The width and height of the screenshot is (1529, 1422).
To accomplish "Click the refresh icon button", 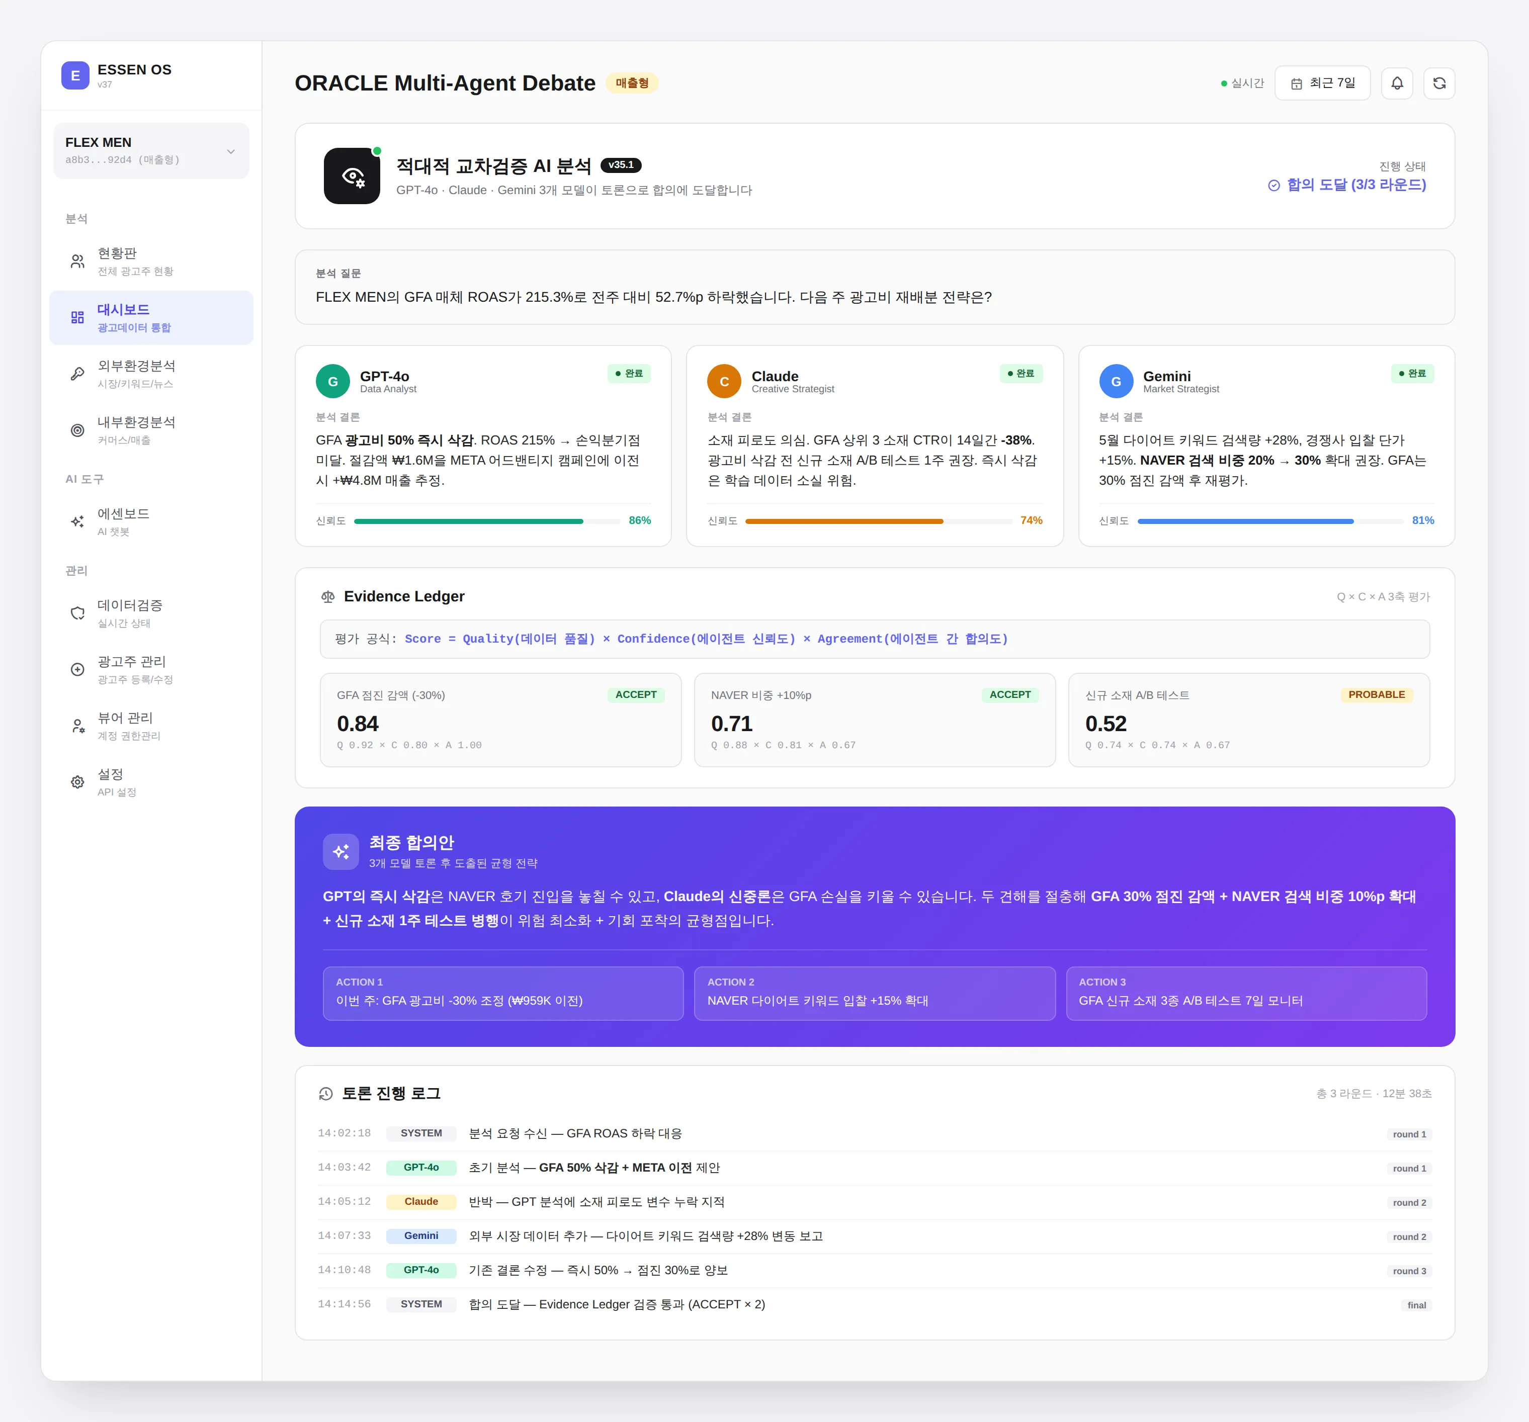I will click(x=1439, y=83).
